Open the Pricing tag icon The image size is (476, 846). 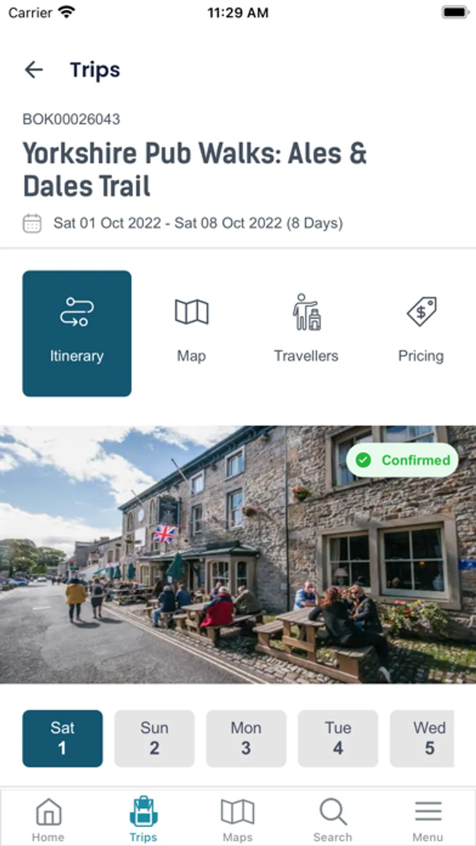(x=422, y=312)
